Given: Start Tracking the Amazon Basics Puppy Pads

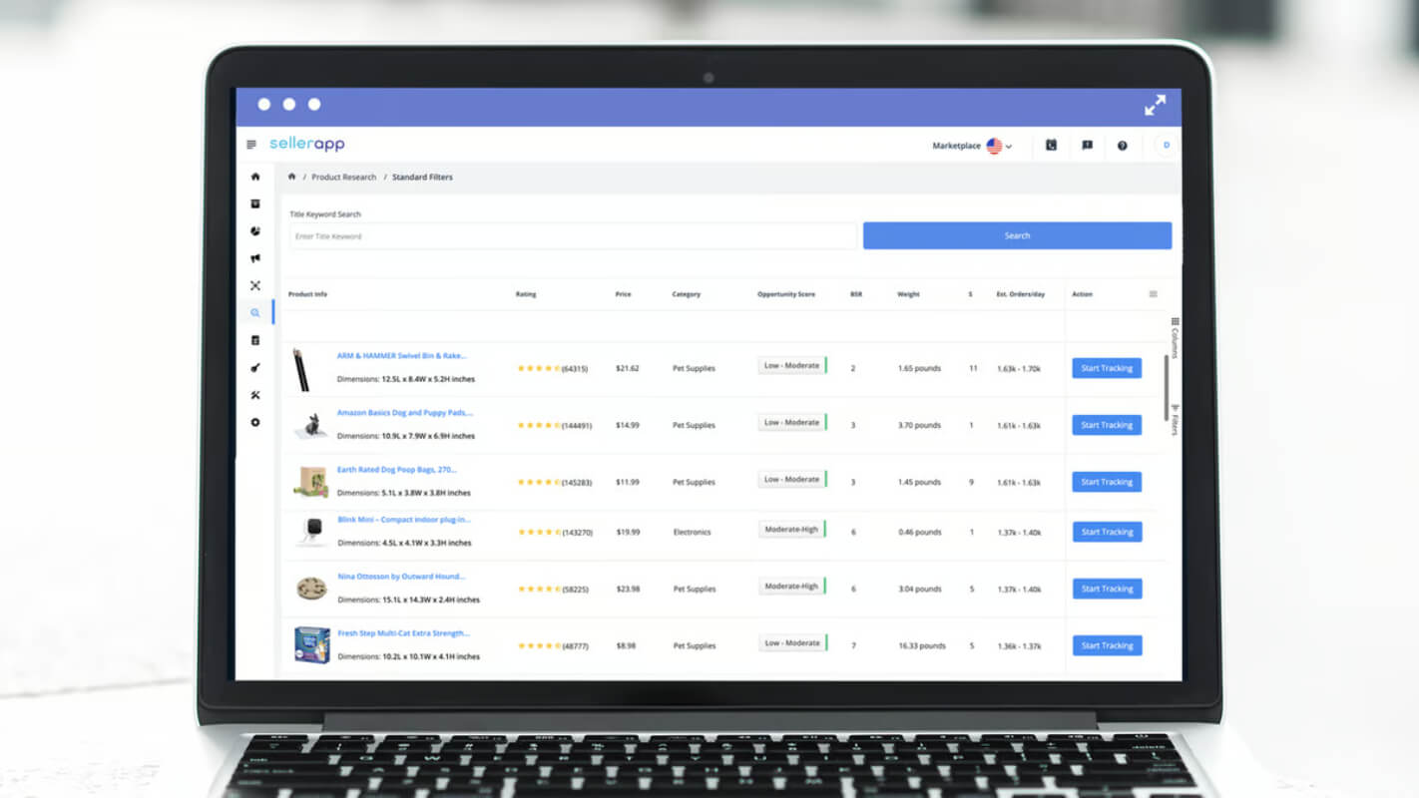Looking at the screenshot, I should point(1107,425).
